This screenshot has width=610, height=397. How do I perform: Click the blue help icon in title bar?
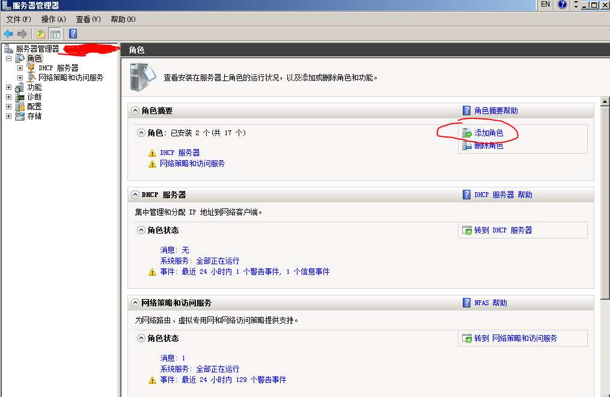(x=562, y=5)
